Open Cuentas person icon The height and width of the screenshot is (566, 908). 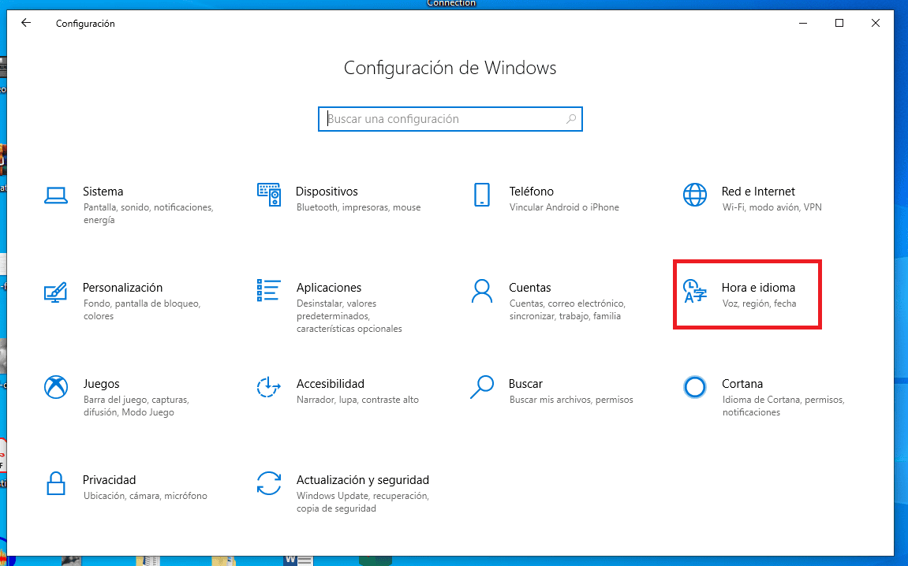482,291
